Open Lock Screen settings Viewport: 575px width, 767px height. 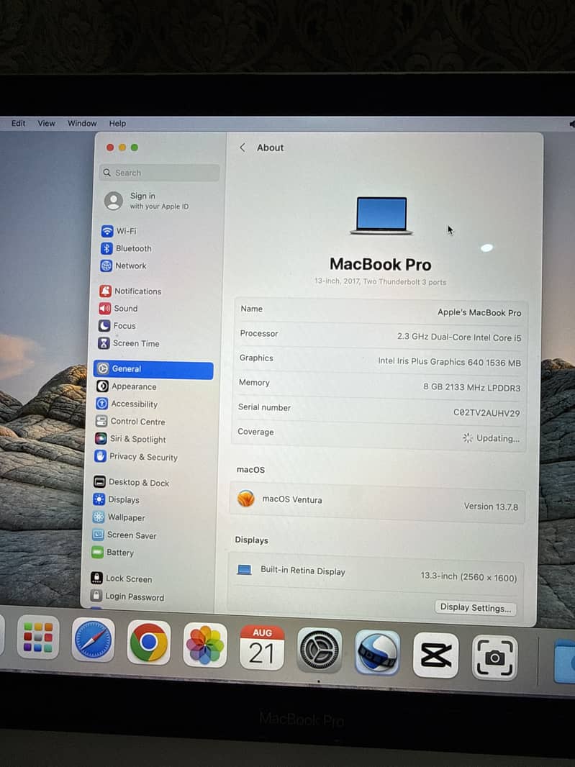point(122,578)
